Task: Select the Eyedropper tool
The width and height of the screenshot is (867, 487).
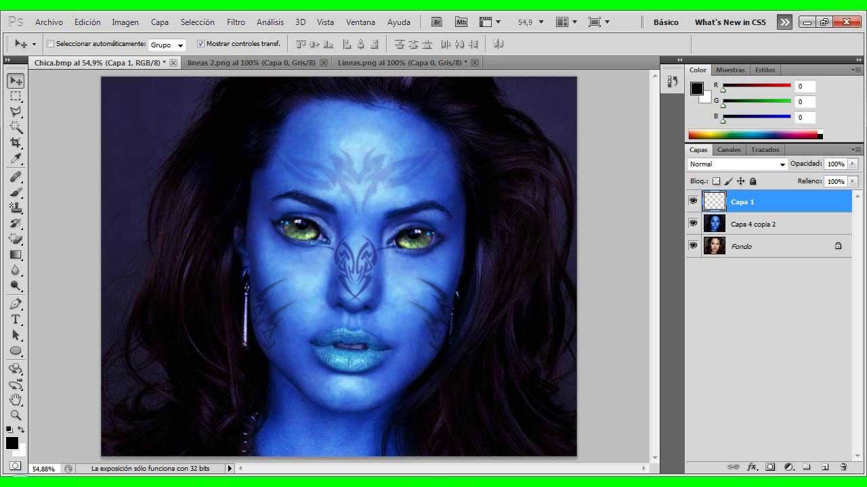Action: pyautogui.click(x=16, y=159)
